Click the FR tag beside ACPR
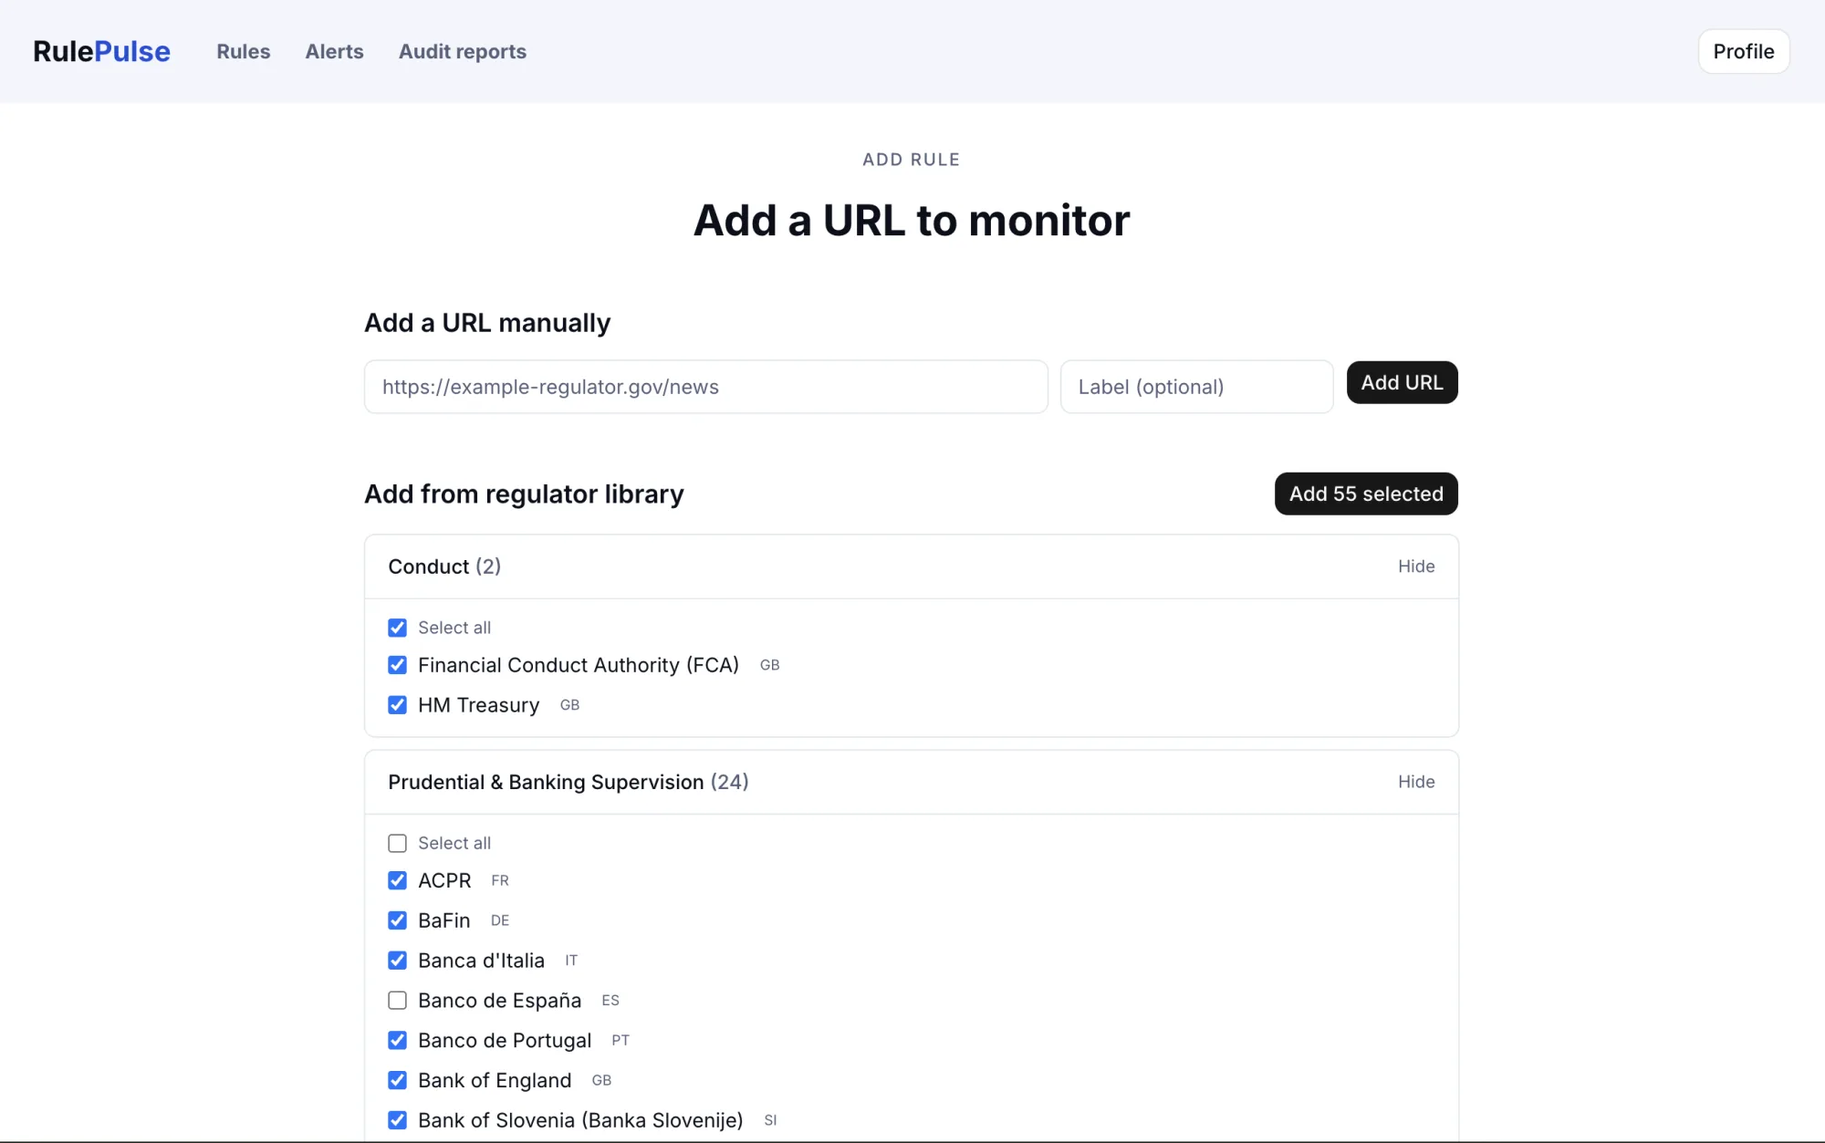This screenshot has height=1143, width=1825. [500, 880]
